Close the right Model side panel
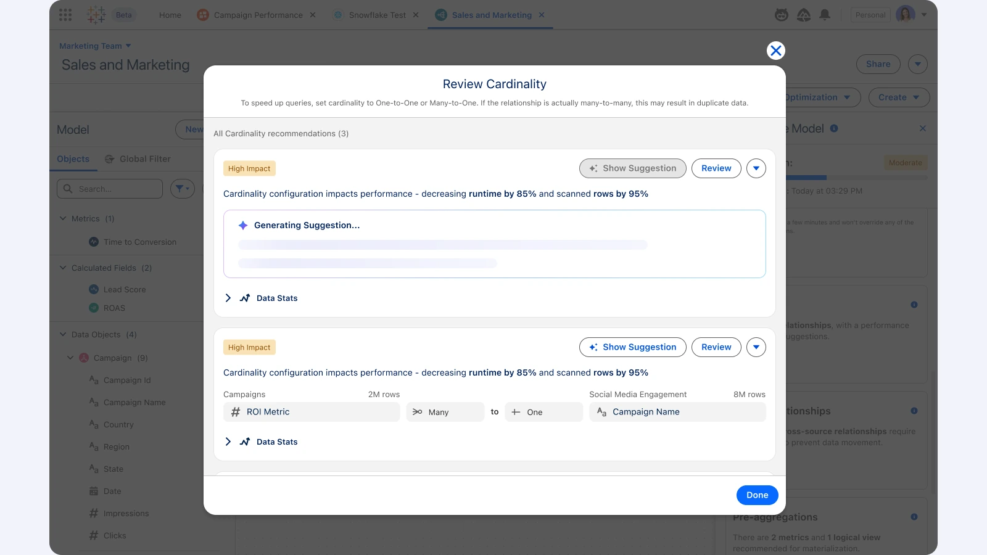 (x=923, y=128)
